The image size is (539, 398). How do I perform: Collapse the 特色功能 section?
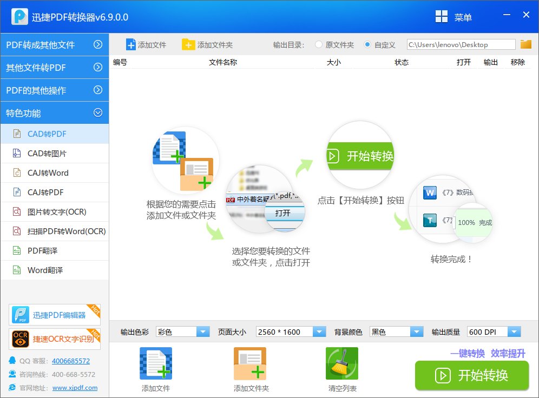(55, 112)
